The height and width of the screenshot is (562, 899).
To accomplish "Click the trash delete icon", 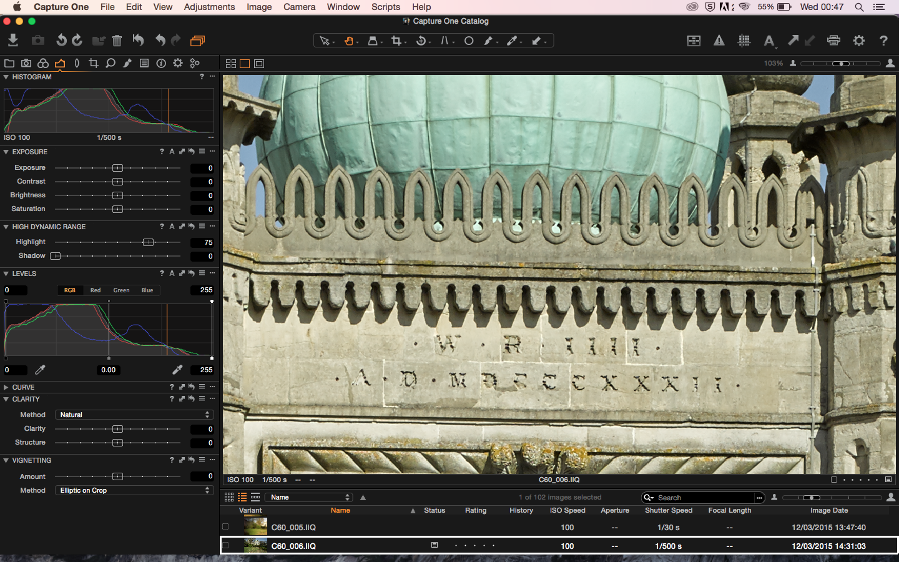I will 117,41.
